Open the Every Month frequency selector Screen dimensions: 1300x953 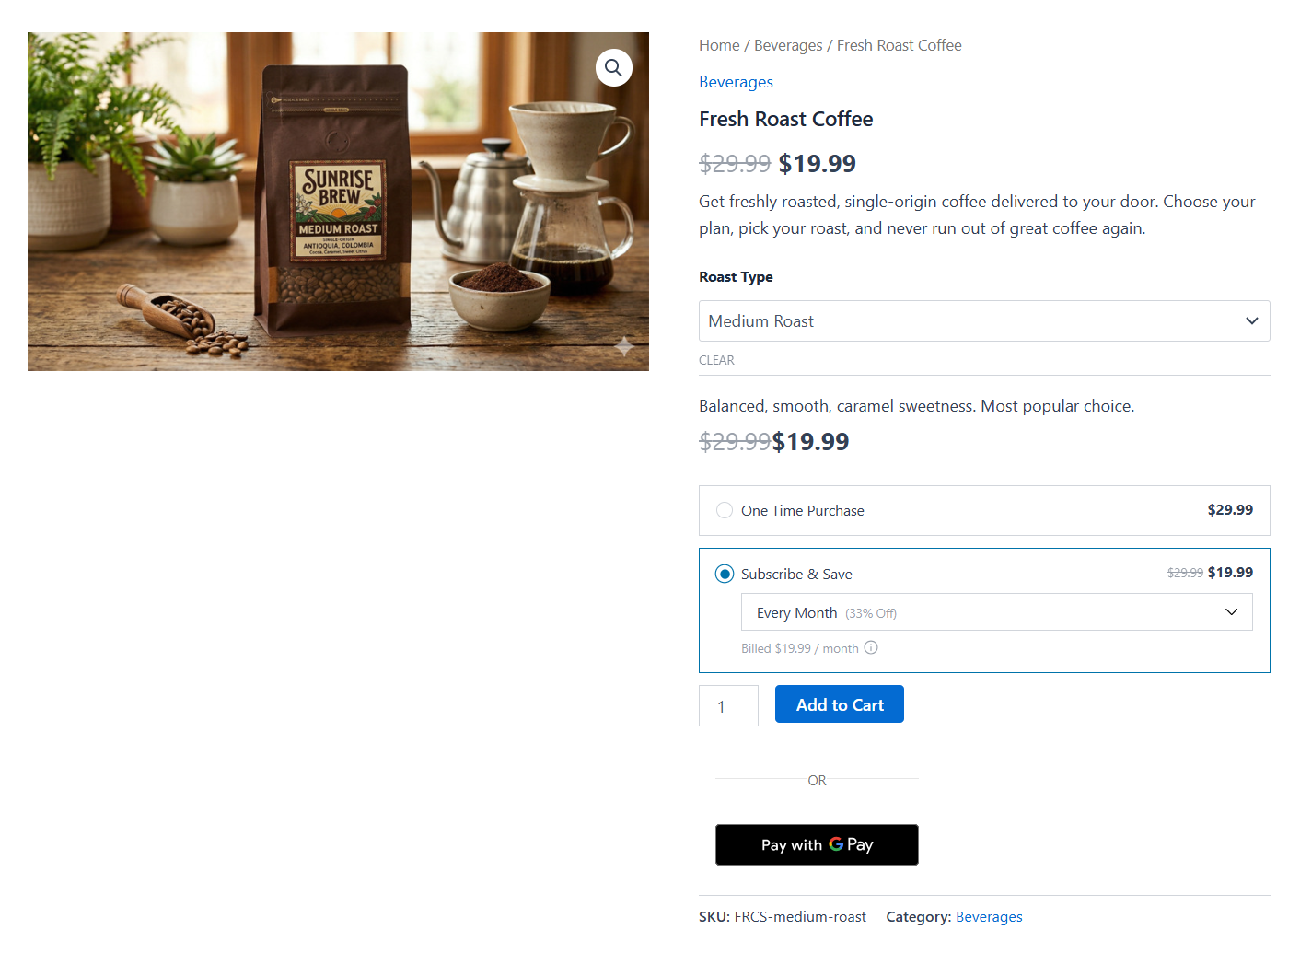tap(996, 611)
